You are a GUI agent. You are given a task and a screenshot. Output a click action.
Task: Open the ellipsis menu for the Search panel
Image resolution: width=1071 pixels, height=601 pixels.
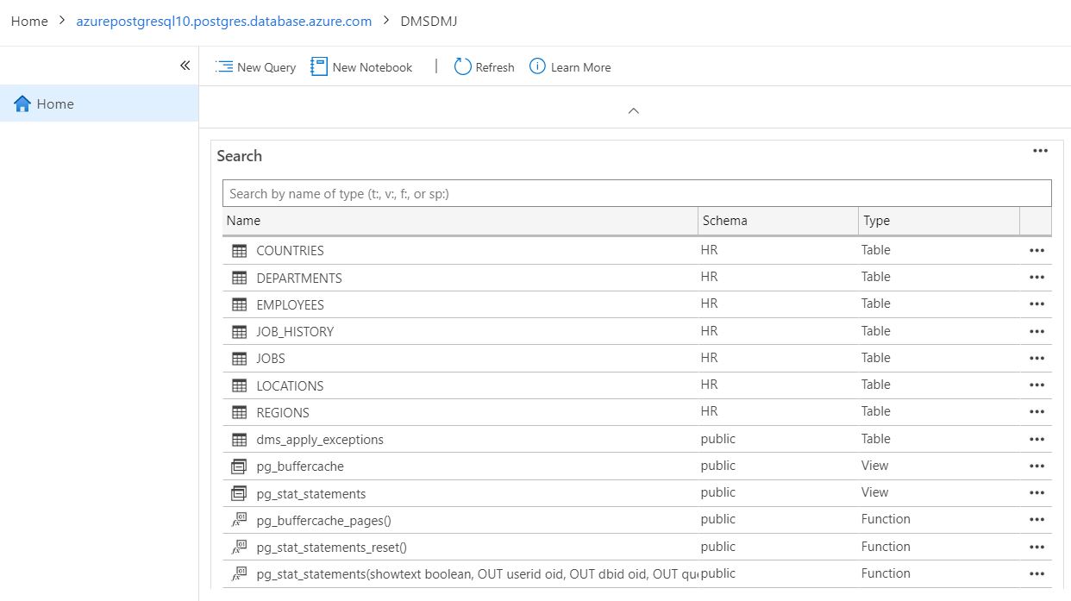coord(1040,150)
